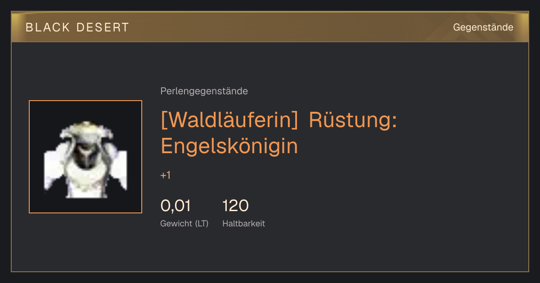Click the gold header banner center

(270, 27)
